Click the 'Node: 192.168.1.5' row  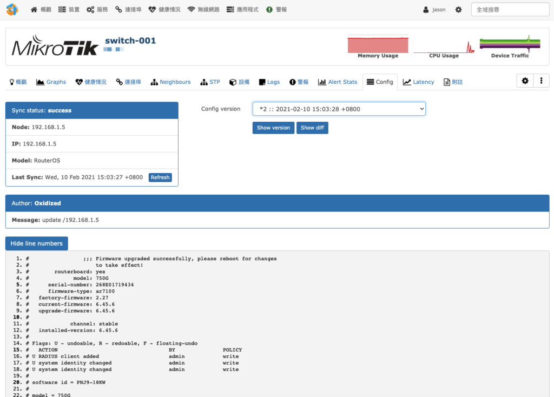[92, 127]
